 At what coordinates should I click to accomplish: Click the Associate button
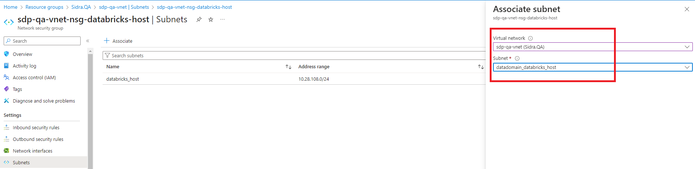(x=118, y=41)
